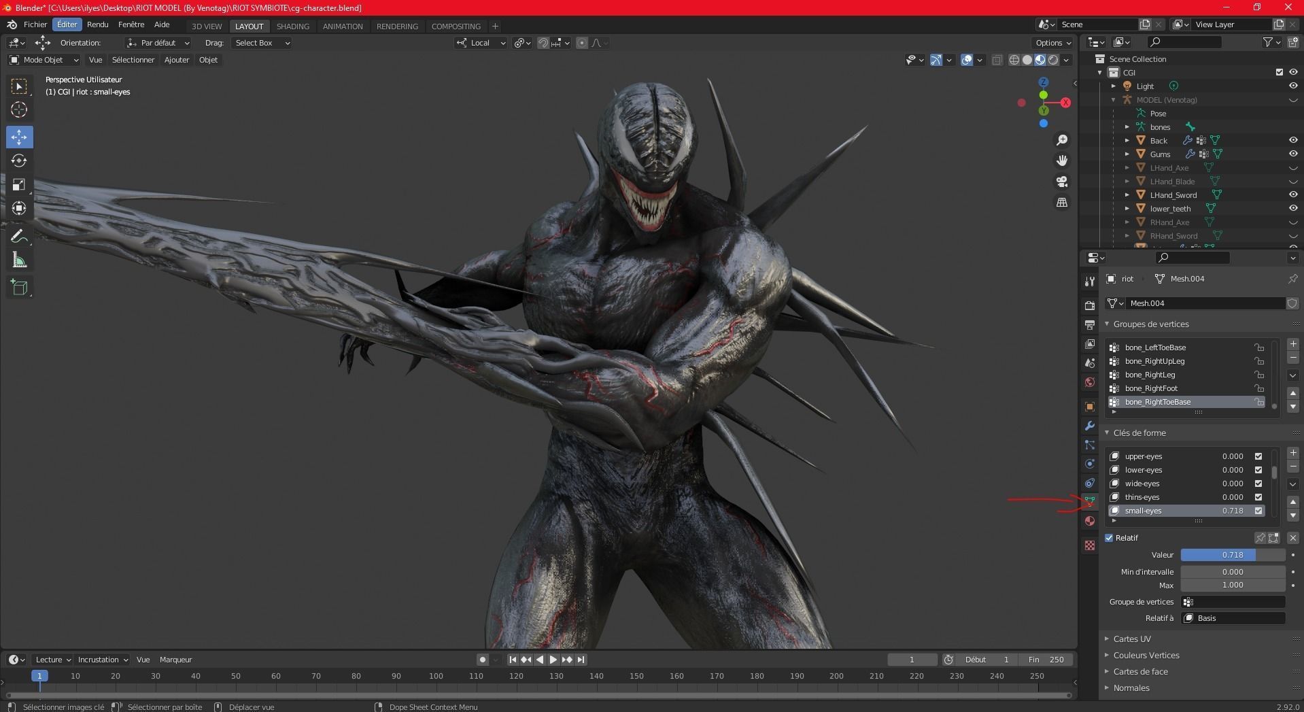
Task: Open World Properties tab
Action: click(x=1090, y=382)
